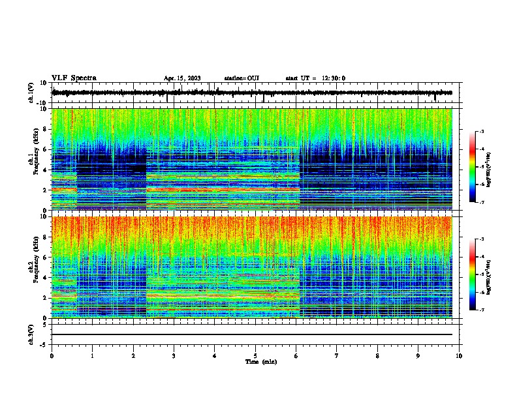Click the ch.1 voltage waveform trace
The image size is (517, 399).
(x=252, y=93)
